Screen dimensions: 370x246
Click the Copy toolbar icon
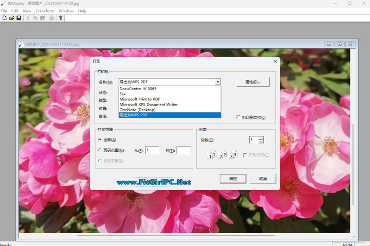tap(35, 18)
